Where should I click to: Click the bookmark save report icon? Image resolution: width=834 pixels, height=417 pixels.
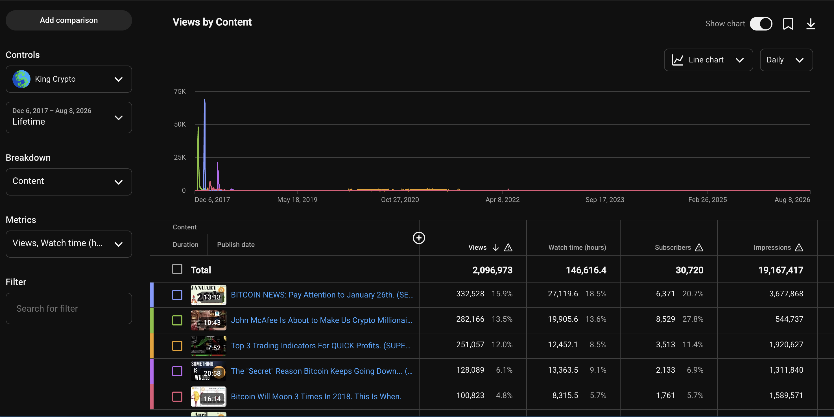(x=788, y=24)
